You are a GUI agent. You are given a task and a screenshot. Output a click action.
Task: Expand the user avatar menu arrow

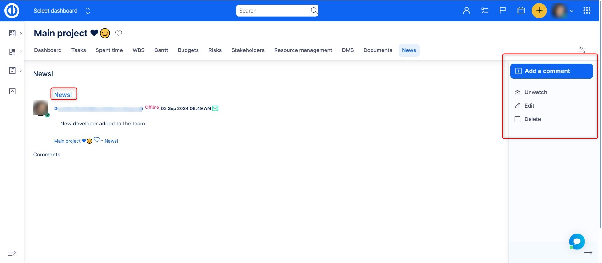coord(572,11)
